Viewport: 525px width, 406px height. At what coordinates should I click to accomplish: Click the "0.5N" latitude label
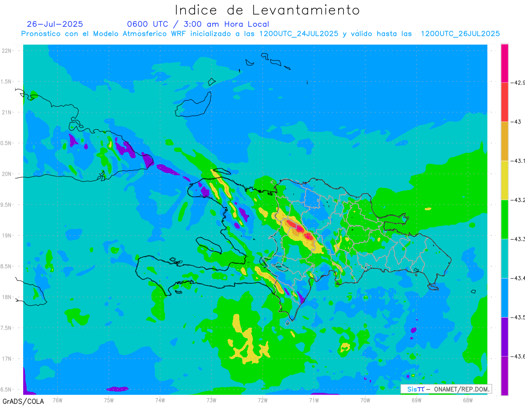click(6, 143)
